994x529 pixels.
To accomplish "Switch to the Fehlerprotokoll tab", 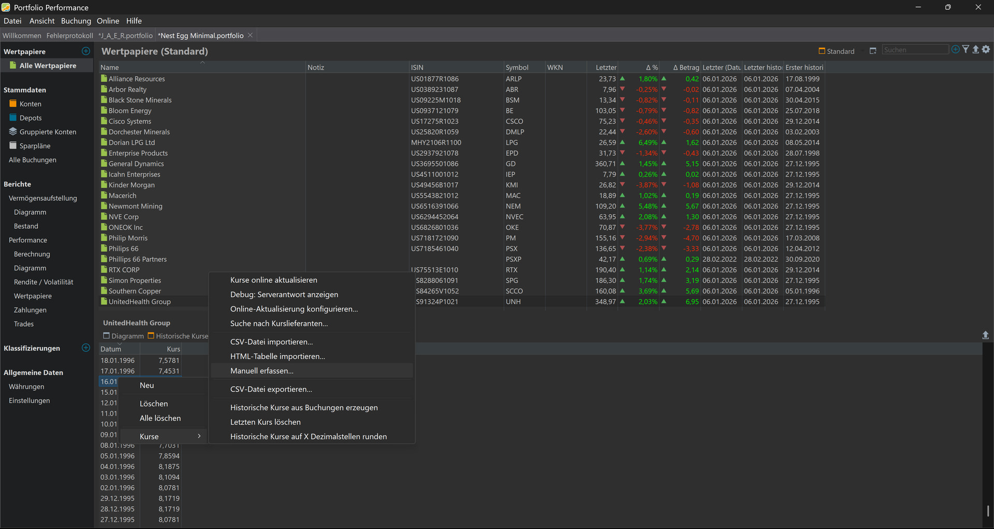I will (x=69, y=36).
